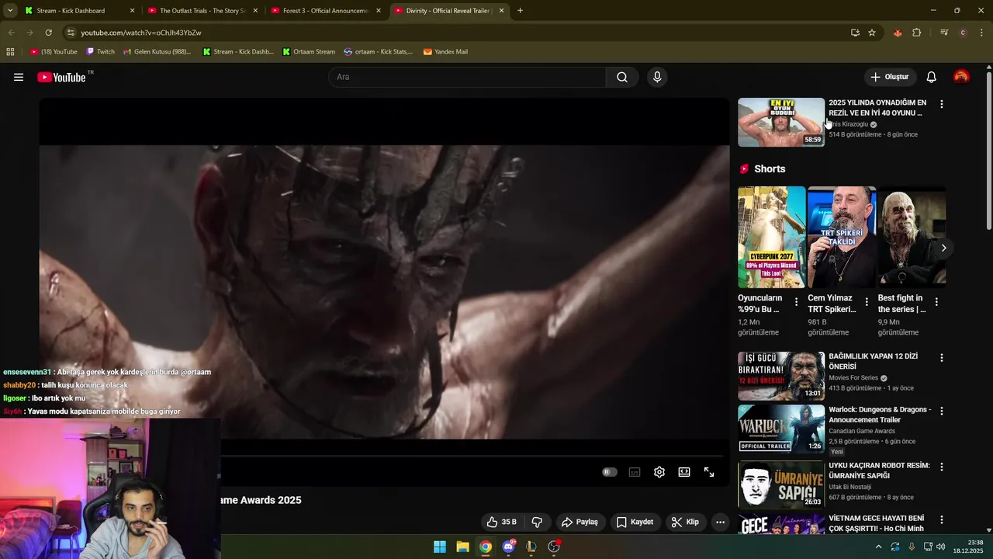Open the (18) YouTube bookmark
Screen dimensions: 993x559
[x=54, y=52]
